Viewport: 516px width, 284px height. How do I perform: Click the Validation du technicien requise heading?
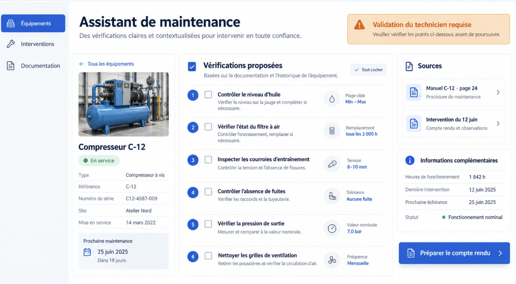422,25
